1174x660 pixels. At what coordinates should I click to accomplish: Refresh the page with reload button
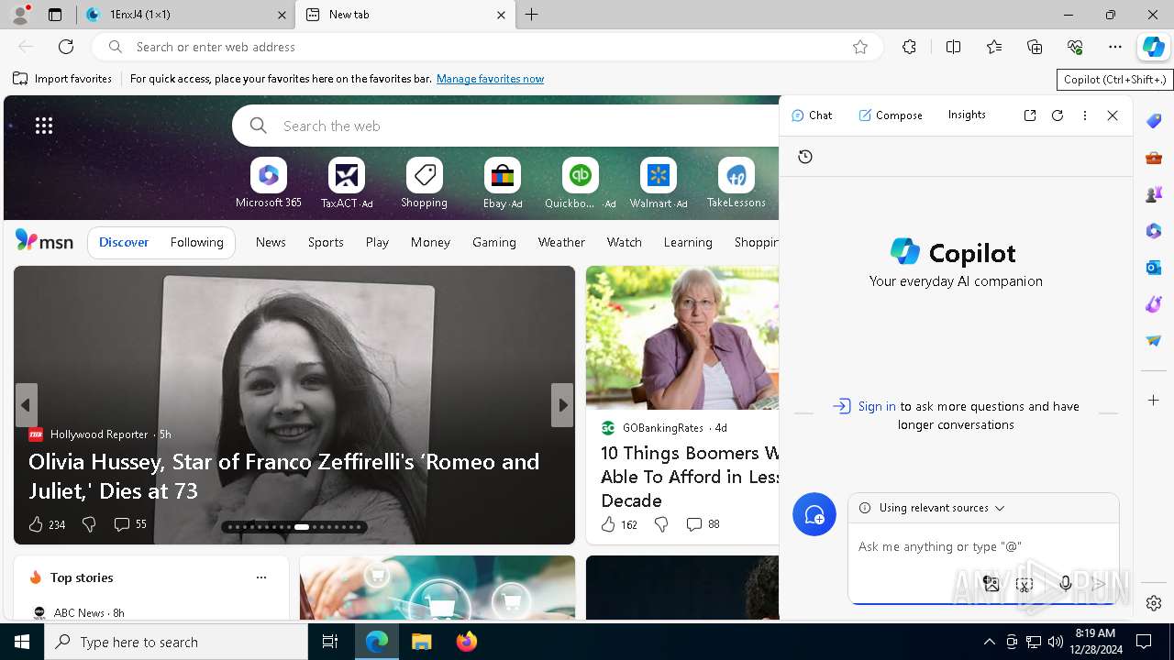(x=66, y=47)
